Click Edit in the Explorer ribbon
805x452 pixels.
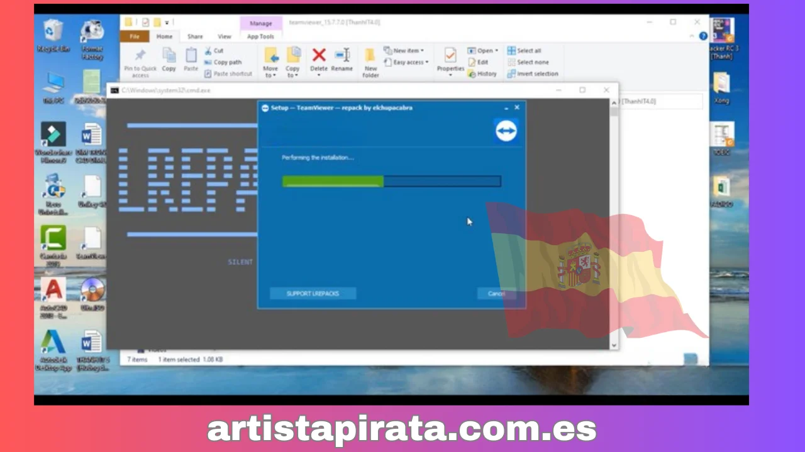pos(478,62)
